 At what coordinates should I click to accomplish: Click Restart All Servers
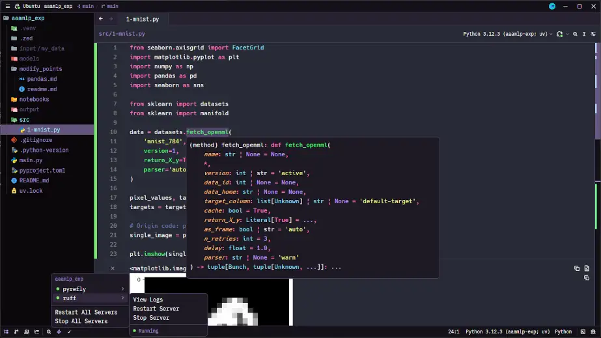click(90, 313)
